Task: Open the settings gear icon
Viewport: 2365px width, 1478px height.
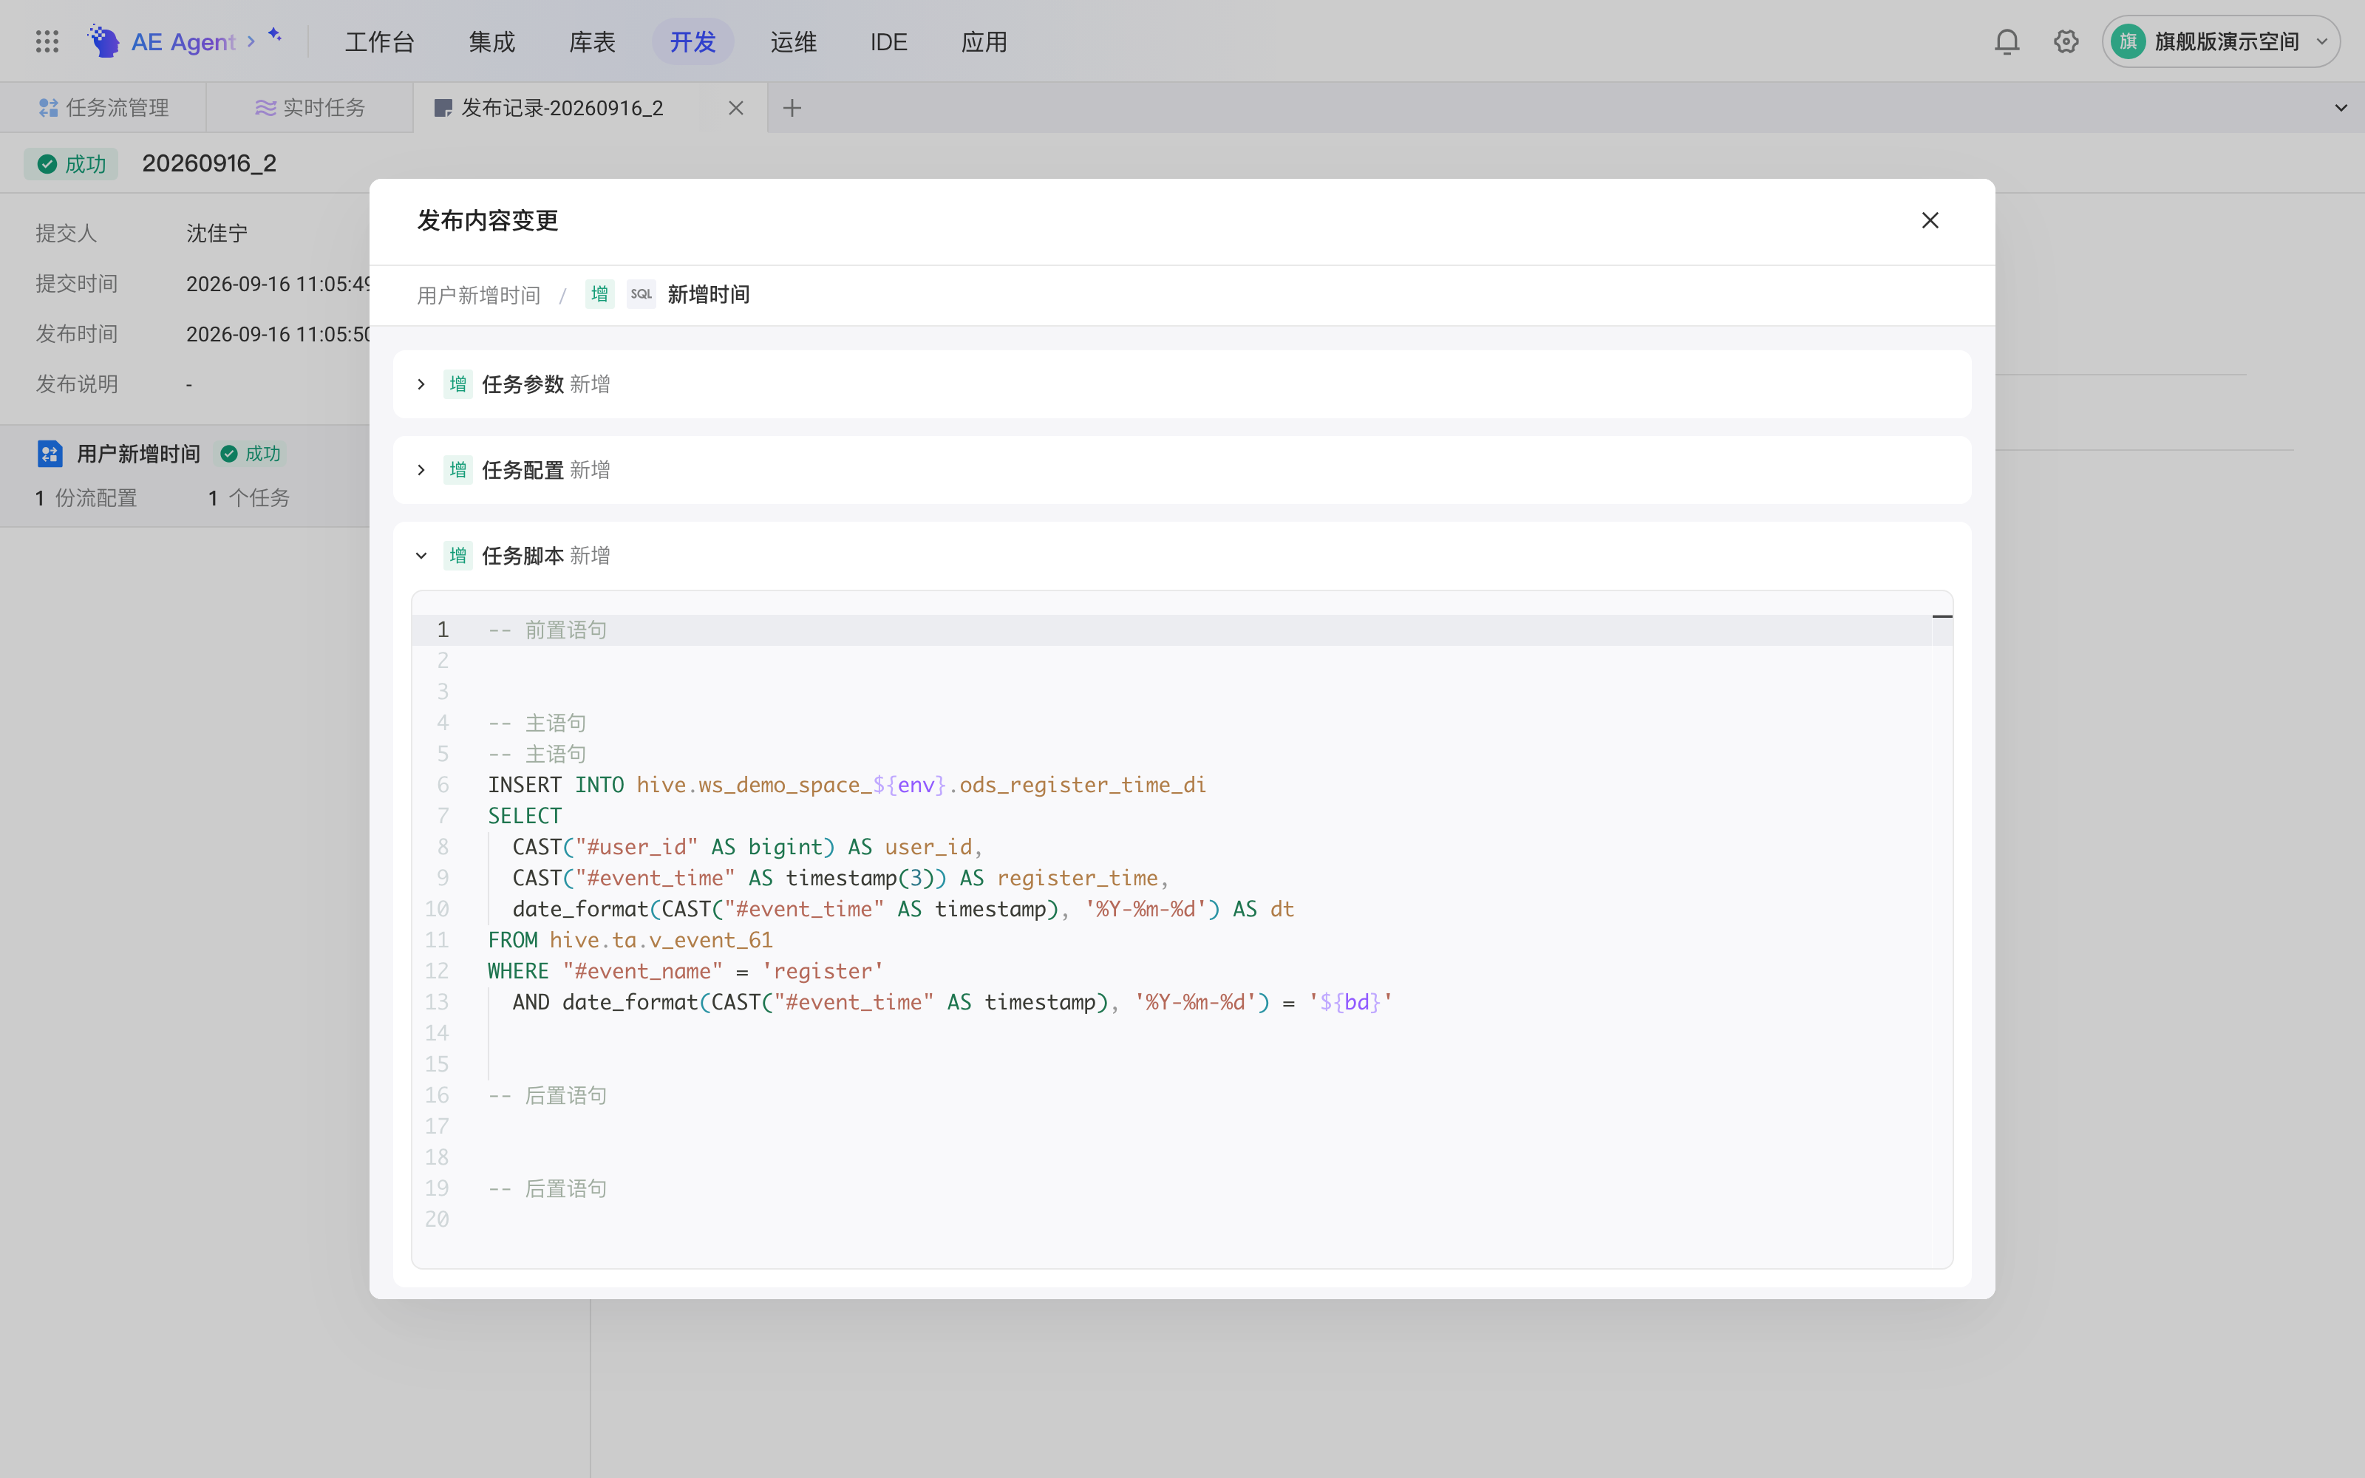Action: tap(2066, 41)
